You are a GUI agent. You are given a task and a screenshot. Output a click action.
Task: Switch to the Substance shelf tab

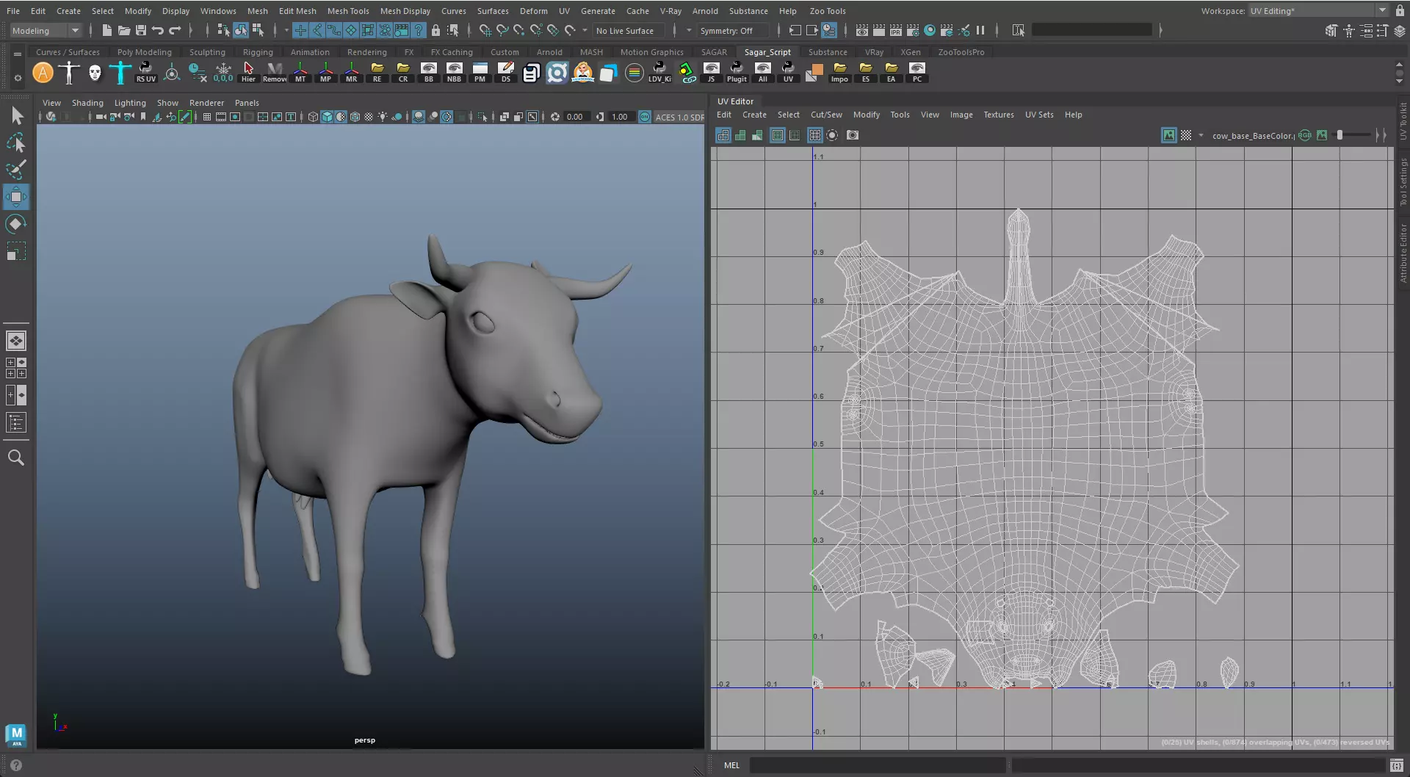(x=828, y=52)
